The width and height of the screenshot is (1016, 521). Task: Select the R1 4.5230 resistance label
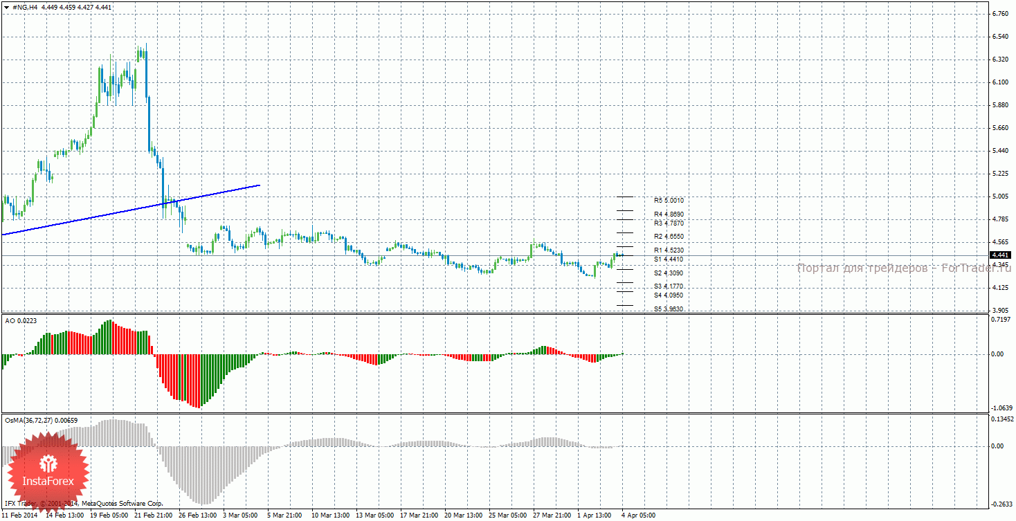tap(669, 250)
